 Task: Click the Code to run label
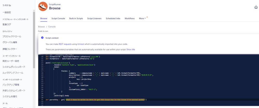point(43,31)
